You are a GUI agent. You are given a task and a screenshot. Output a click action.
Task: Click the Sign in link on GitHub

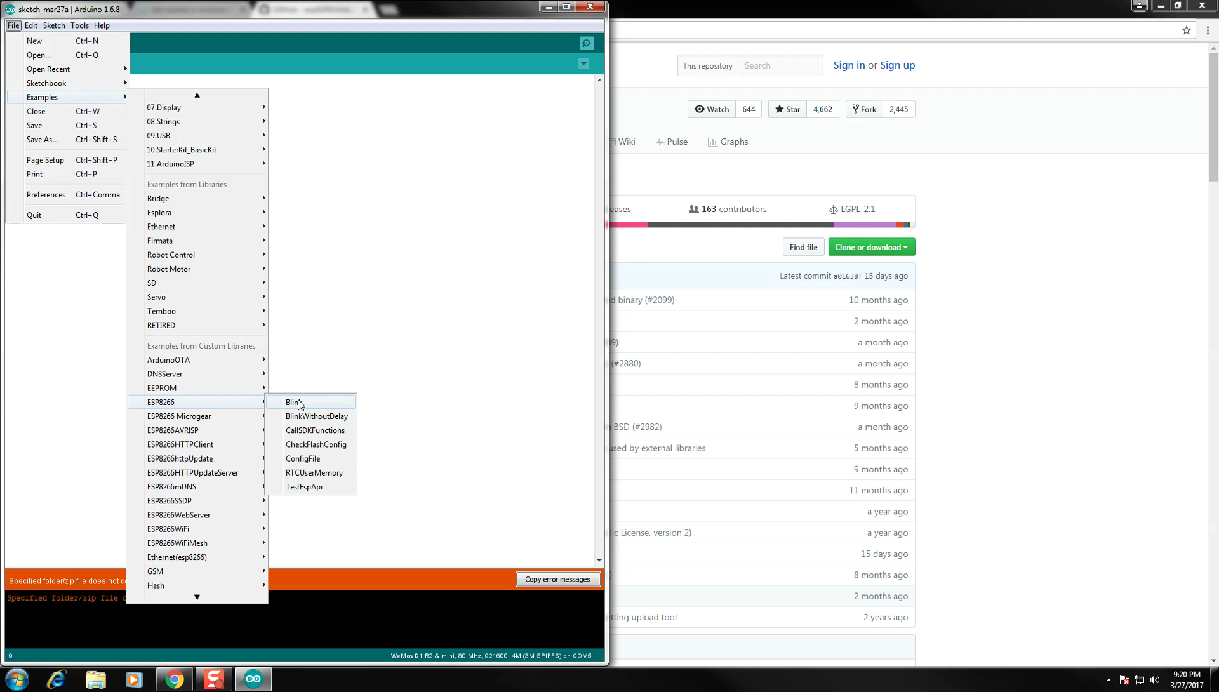(x=849, y=65)
